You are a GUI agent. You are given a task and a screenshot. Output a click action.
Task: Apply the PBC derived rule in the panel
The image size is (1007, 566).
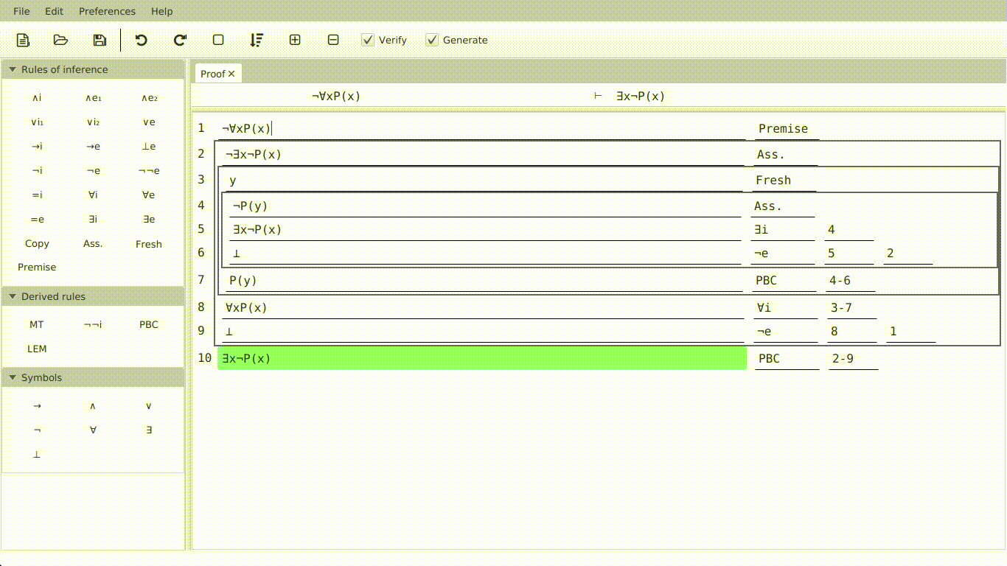coord(149,325)
